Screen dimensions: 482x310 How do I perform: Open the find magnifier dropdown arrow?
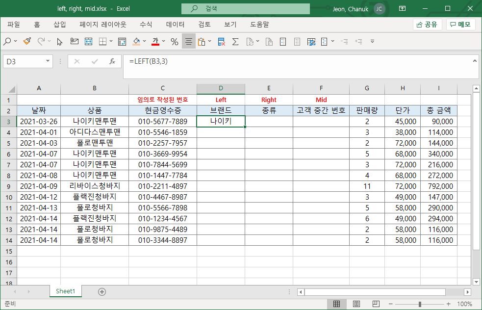coord(15,41)
